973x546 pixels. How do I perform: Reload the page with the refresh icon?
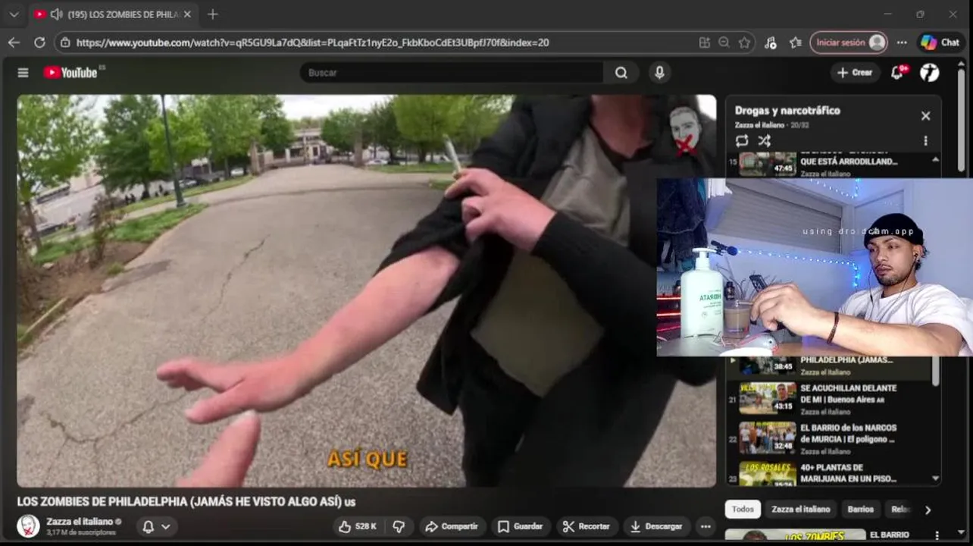click(39, 42)
